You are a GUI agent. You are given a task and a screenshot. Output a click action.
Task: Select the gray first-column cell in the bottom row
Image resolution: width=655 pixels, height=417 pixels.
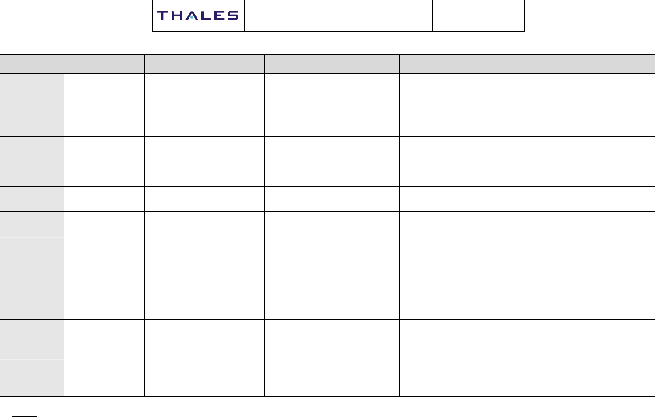coord(32,377)
